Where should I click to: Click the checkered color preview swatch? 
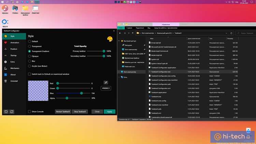coord(38,91)
